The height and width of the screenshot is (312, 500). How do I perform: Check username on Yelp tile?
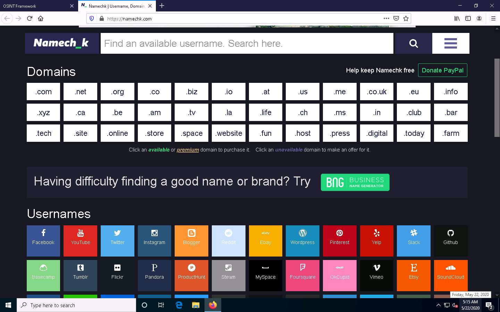377,241
